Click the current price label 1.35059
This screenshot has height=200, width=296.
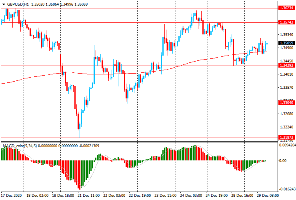coord(286,43)
